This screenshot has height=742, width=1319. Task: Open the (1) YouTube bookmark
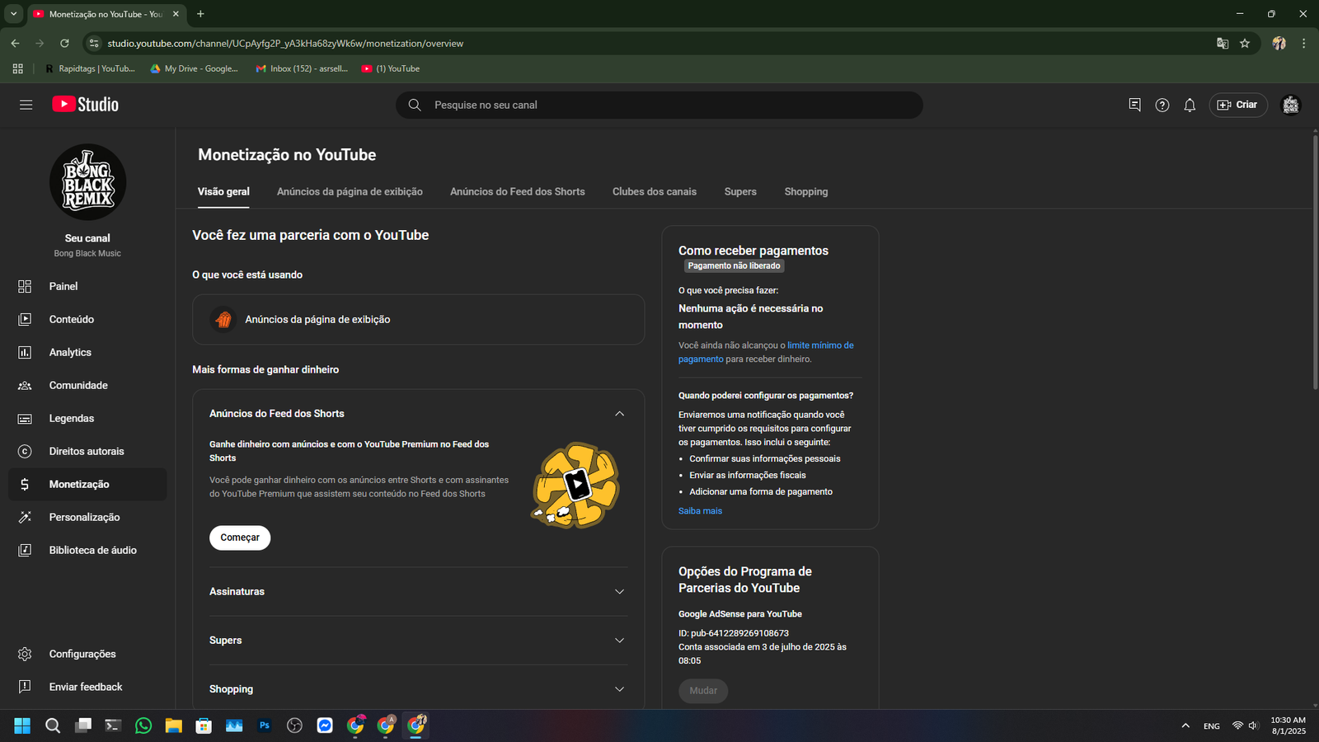coord(391,68)
